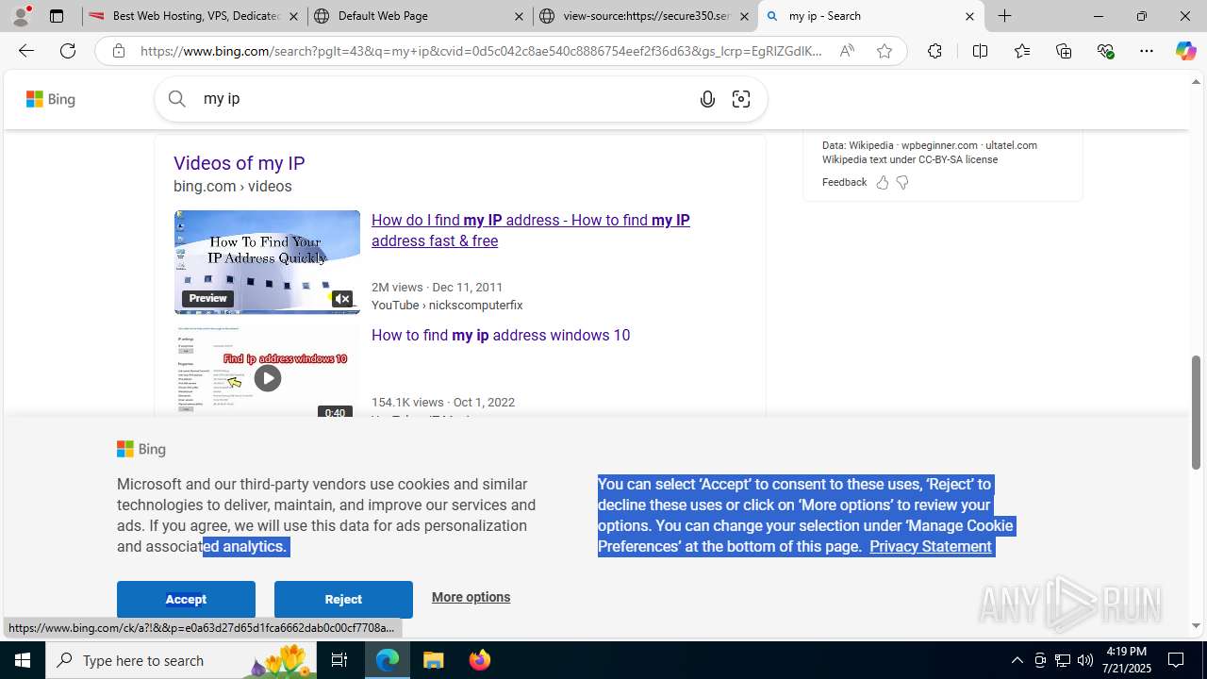Open network icon in system tray

tap(1063, 660)
